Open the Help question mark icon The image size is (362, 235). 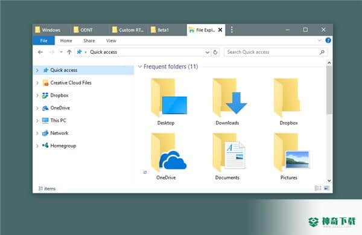[x=328, y=40]
